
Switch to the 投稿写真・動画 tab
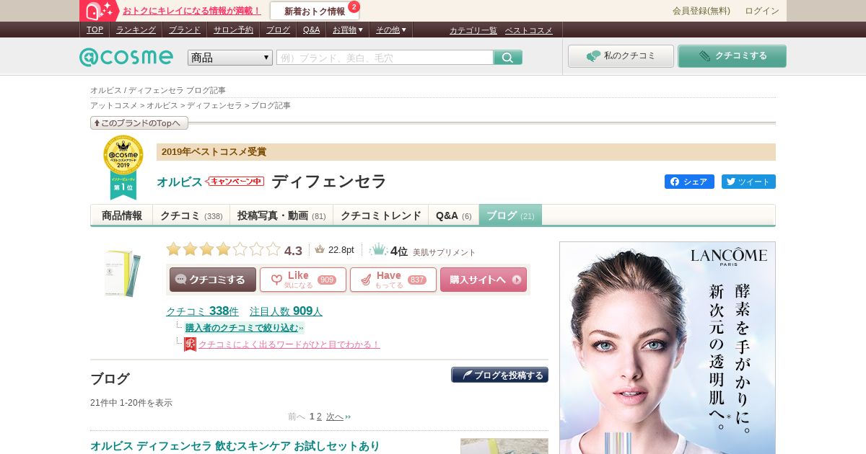(281, 215)
